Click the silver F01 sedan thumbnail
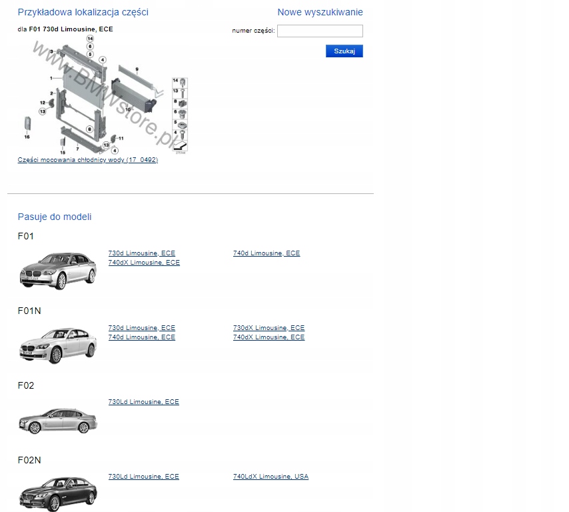The width and height of the screenshot is (569, 512). (x=57, y=270)
